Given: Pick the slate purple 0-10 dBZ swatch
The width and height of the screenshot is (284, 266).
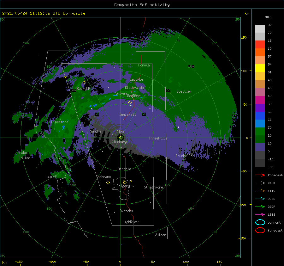Looking at the screenshot, I should (x=260, y=147).
